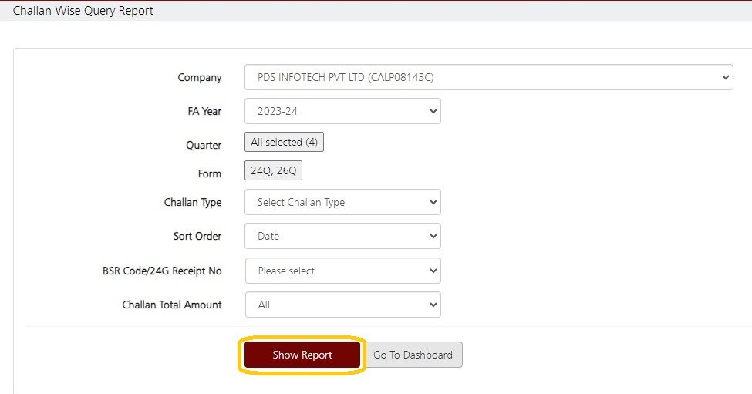The height and width of the screenshot is (394, 752).
Task: Open the Company dropdown
Action: pyautogui.click(x=487, y=77)
